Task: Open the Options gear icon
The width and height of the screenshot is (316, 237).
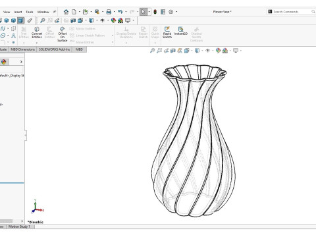Action: [171, 12]
